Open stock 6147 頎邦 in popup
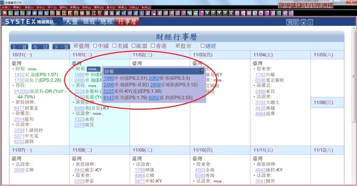357x186 pixels. [109, 98]
